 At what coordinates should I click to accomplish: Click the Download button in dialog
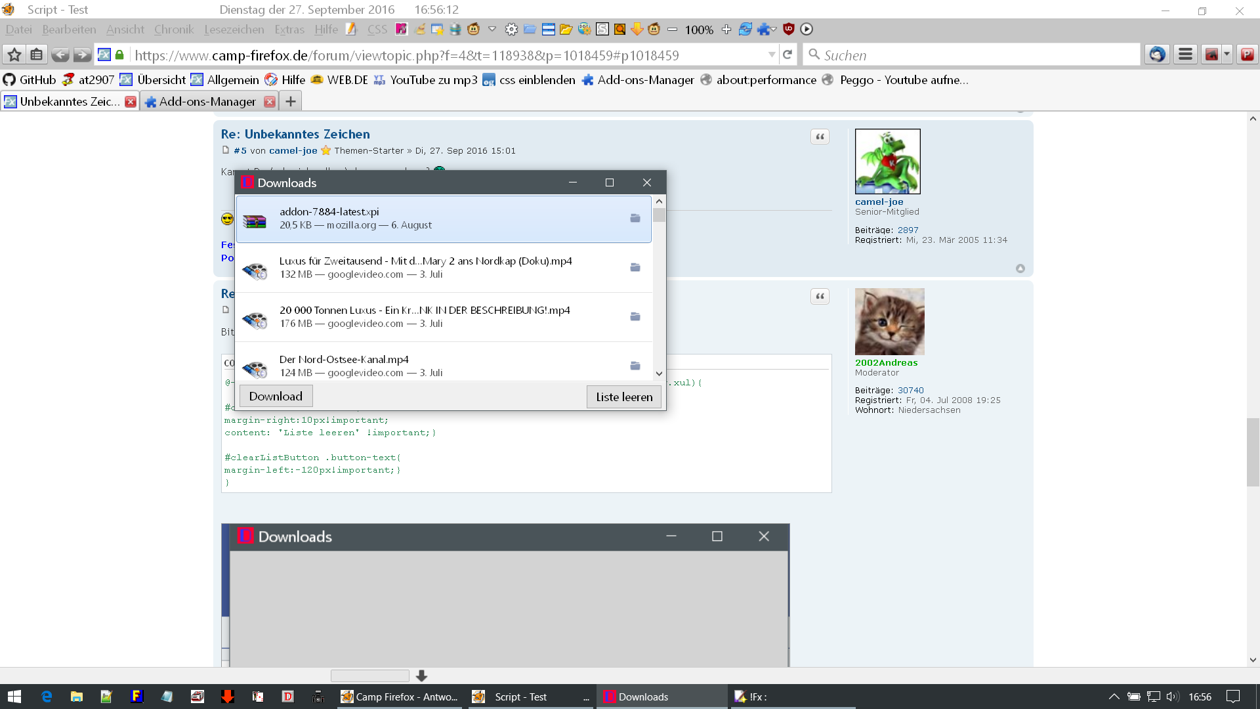(276, 396)
